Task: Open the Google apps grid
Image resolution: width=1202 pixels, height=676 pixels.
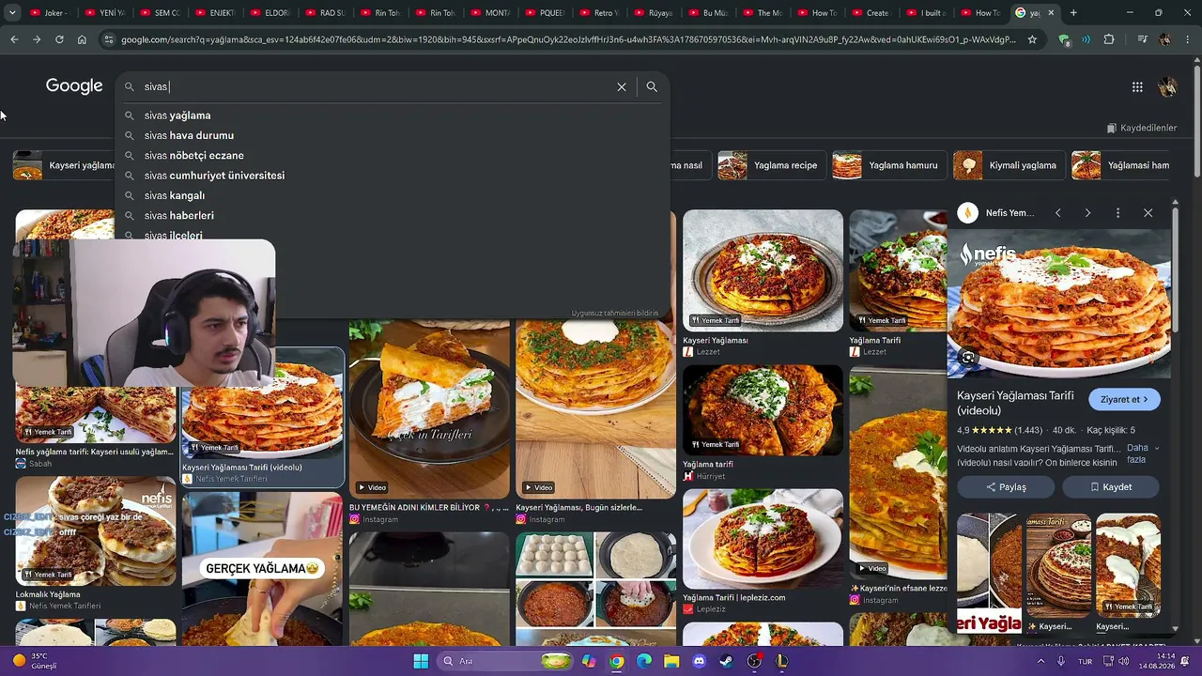Action: coord(1137,86)
